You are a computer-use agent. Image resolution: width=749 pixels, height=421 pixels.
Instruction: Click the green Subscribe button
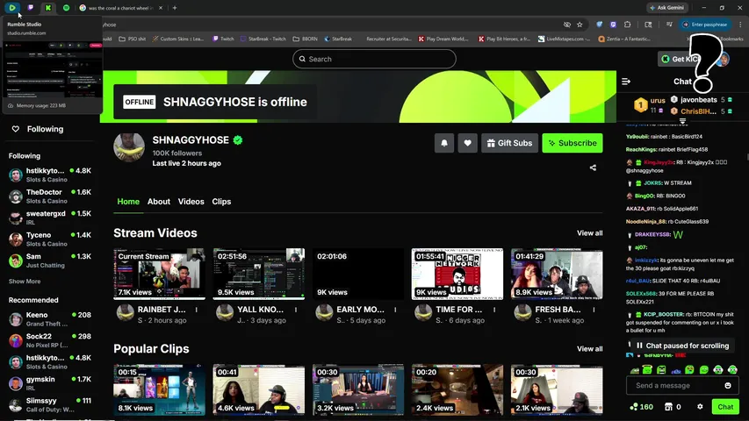(x=573, y=143)
